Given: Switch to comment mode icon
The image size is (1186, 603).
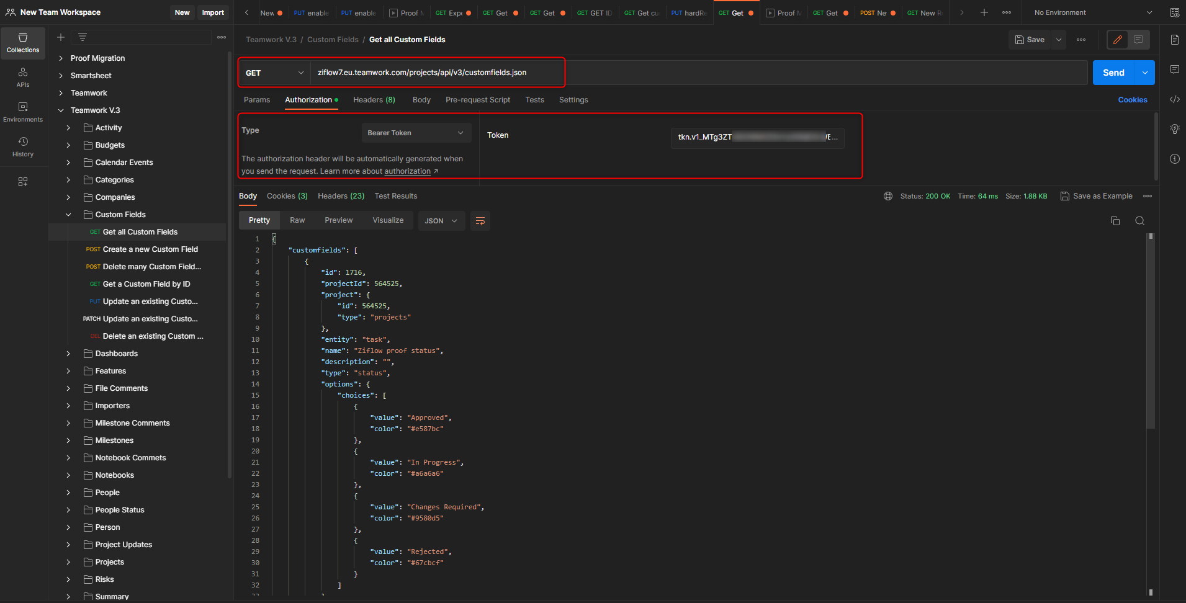Looking at the screenshot, I should (1138, 40).
